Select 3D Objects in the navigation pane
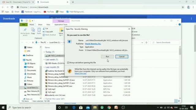Screen dimensions: 196x110 point(30,64)
